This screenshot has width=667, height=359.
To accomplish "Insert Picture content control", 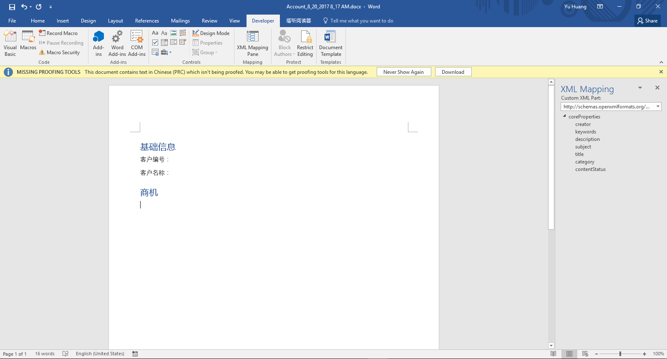I will coord(174,33).
